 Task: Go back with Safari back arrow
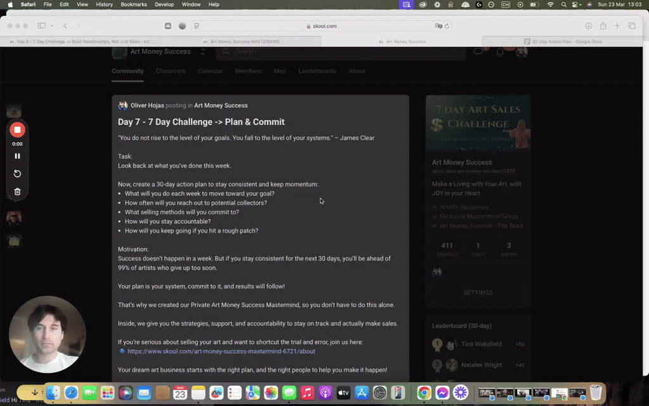65,25
